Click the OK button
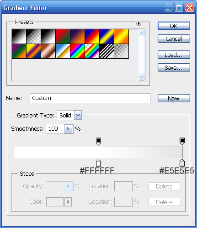The width and height of the screenshot is (197, 228). click(x=174, y=26)
